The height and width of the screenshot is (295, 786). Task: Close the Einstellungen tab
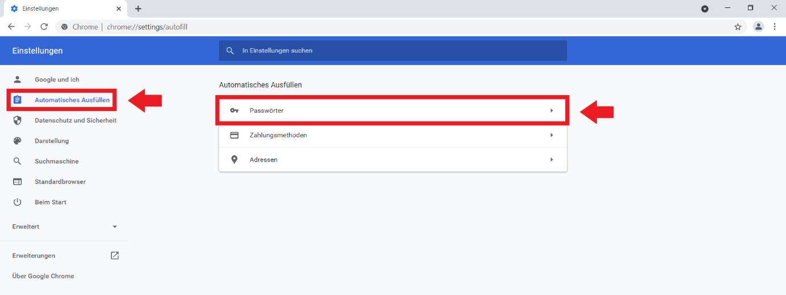119,8
